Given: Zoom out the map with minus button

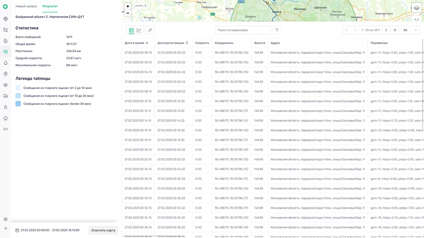Looking at the screenshot, I should (x=127, y=13).
